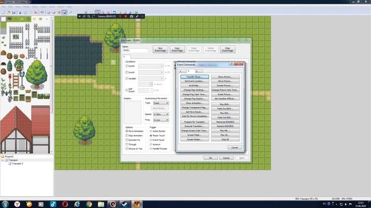
Task: Open Opera browser from taskbar
Action: [65, 204]
